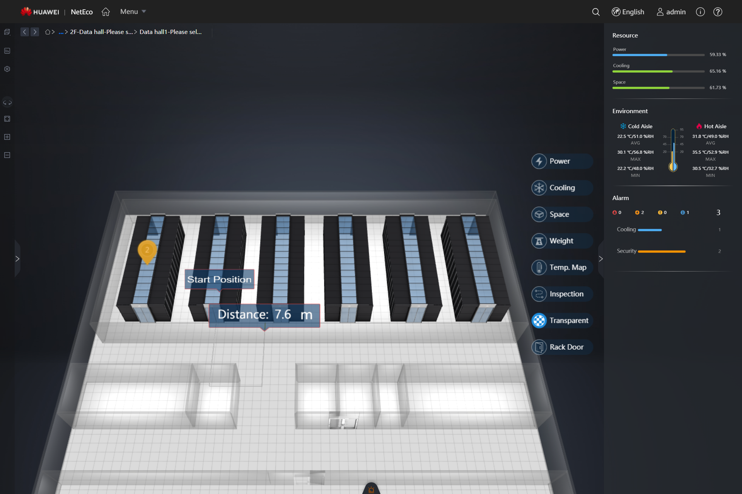Image resolution: width=742 pixels, height=494 pixels.
Task: Zoom in using the plus icon
Action: [x=7, y=136]
